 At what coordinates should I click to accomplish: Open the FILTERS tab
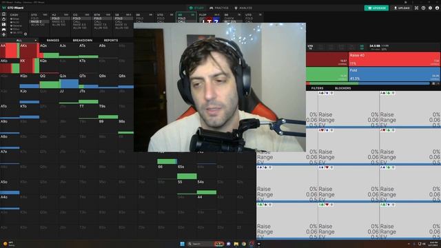click(x=317, y=88)
